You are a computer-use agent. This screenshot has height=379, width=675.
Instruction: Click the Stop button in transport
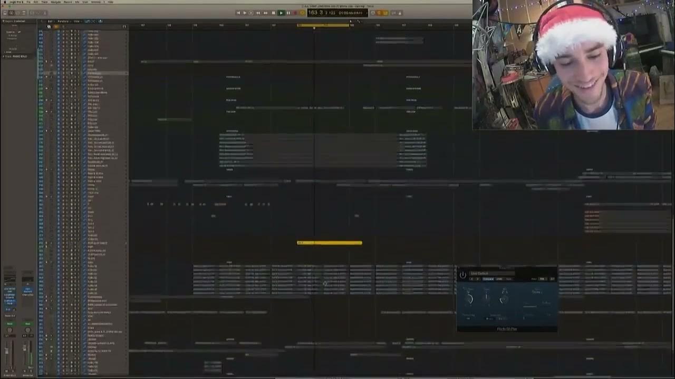274,13
